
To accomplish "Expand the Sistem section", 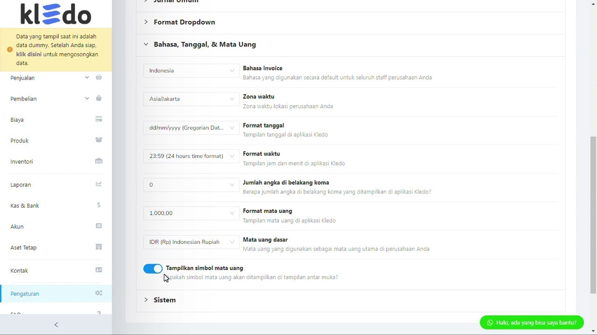I will coord(165,300).
